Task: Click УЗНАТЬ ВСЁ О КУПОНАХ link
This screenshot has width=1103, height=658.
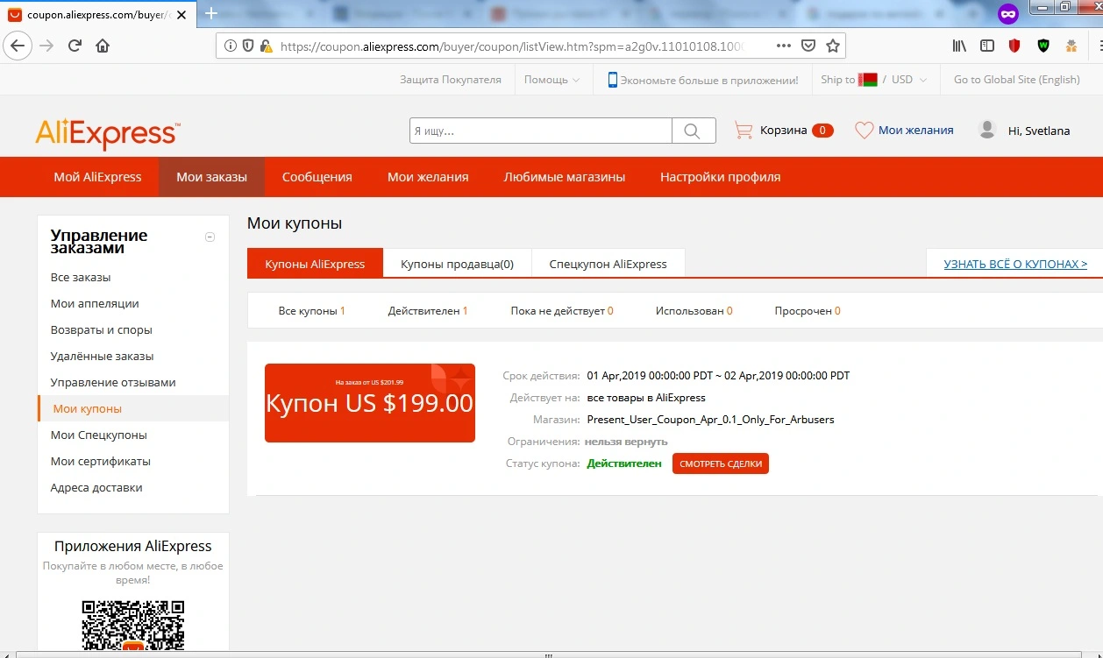Action: click(x=1015, y=264)
